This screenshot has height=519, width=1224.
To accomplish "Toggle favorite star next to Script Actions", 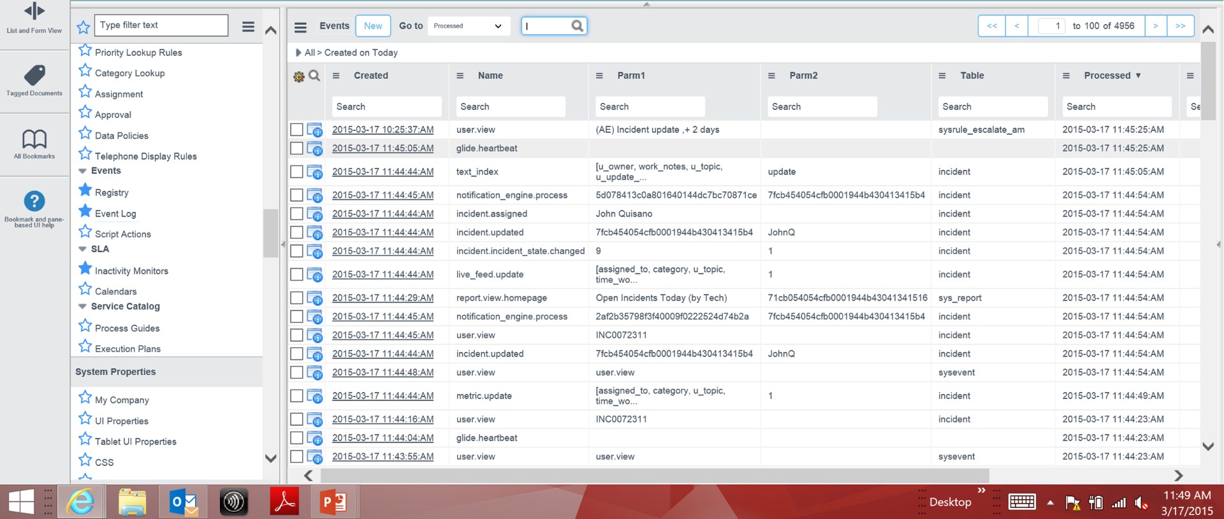I will [85, 232].
